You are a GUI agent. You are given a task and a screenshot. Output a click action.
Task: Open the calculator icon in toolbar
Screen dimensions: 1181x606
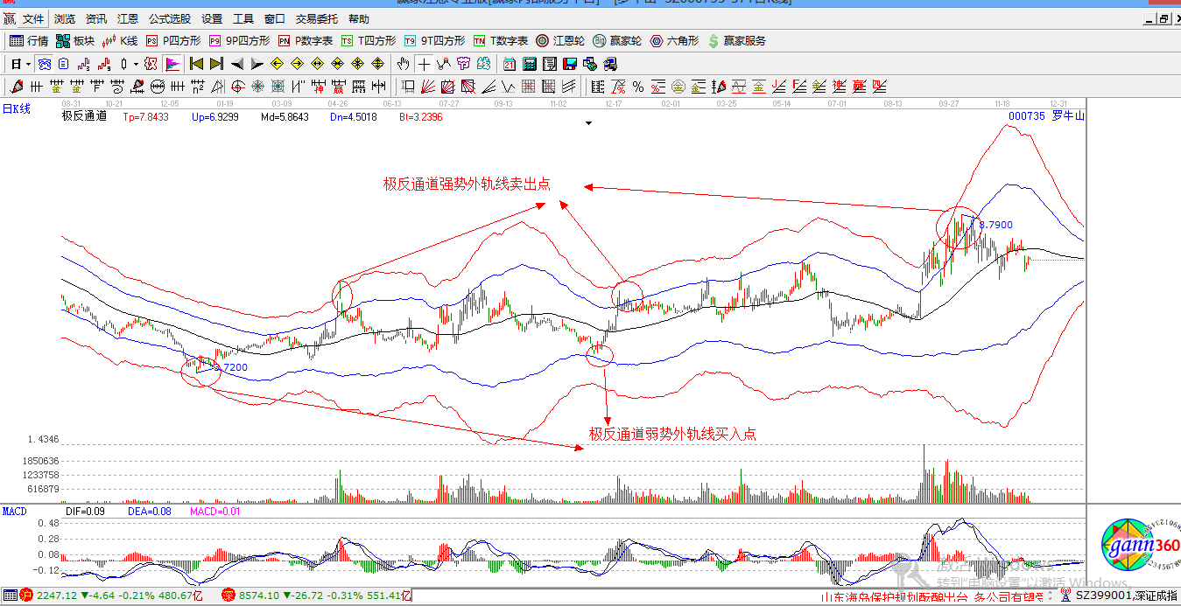tap(530, 64)
